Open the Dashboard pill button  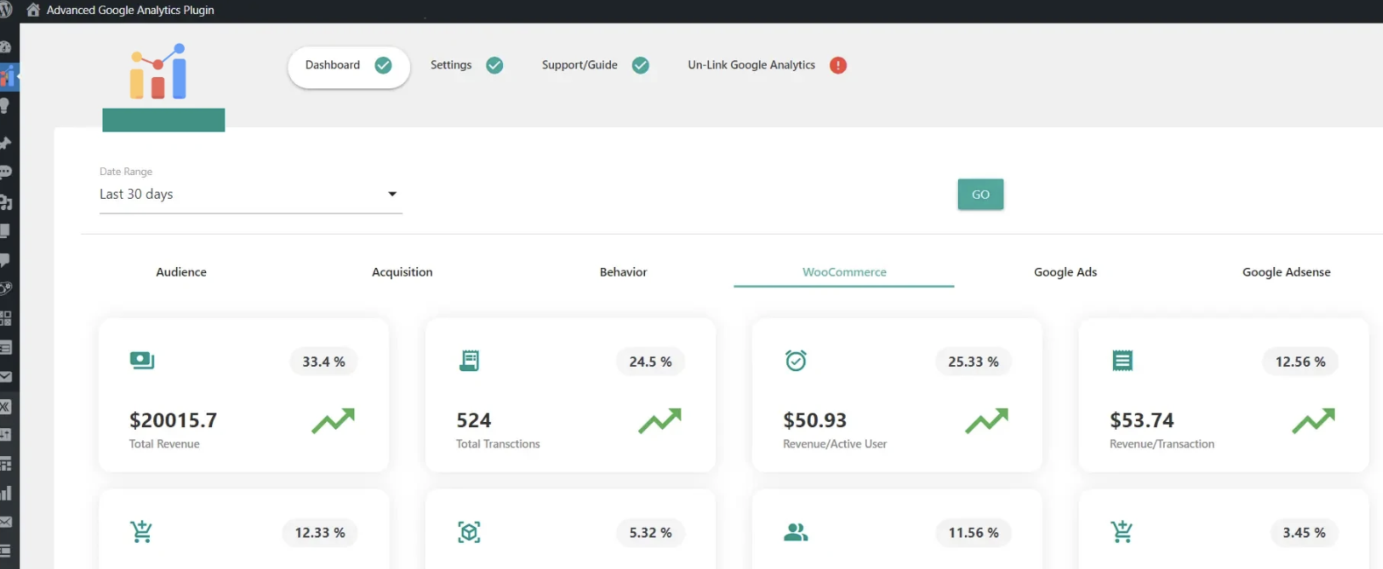coord(349,67)
